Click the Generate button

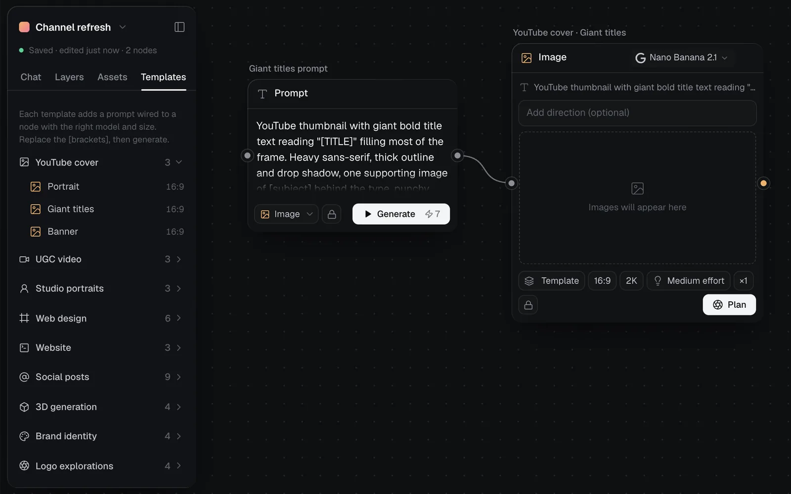click(x=401, y=214)
